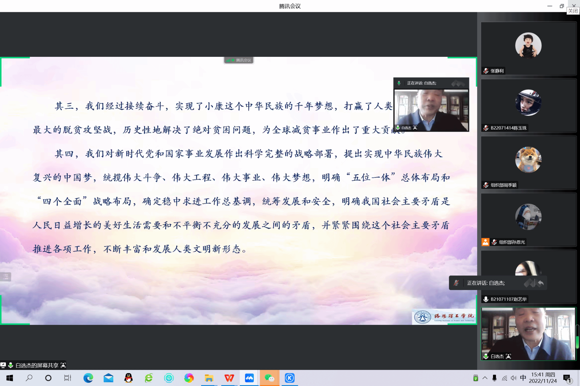This screenshot has height=386, width=580.
Task: Click the tray microphone icon
Action: 494,378
